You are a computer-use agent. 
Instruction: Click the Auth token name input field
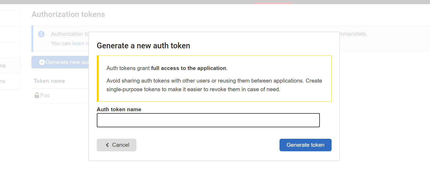pyautogui.click(x=208, y=120)
